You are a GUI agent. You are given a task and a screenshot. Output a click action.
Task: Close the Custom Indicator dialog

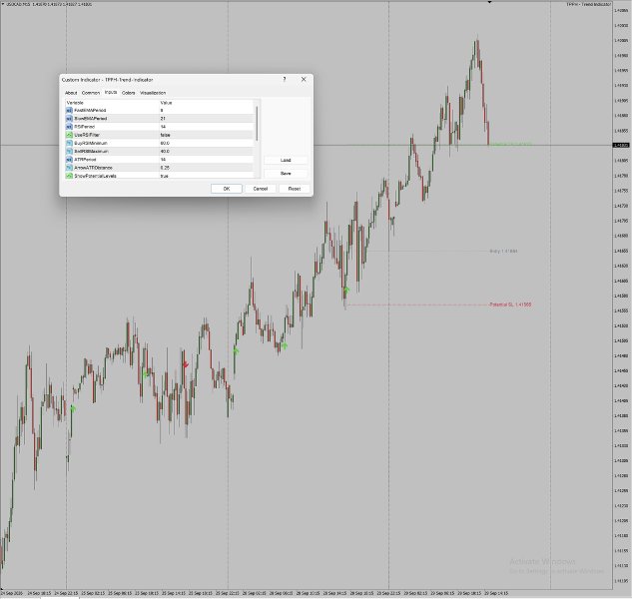304,80
